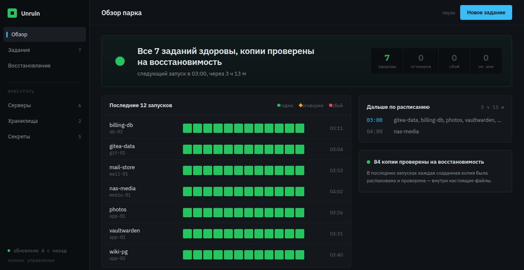Click the Новое задание button
This screenshot has width=524, height=270.
pos(486,13)
